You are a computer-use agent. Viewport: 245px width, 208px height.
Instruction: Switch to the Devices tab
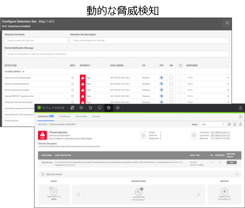coord(96,116)
